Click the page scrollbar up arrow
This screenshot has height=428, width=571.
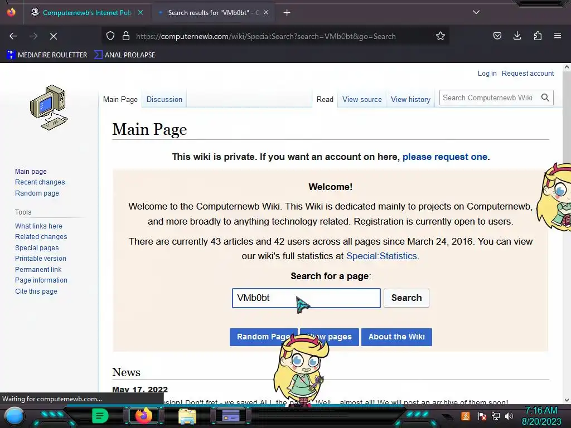567,67
